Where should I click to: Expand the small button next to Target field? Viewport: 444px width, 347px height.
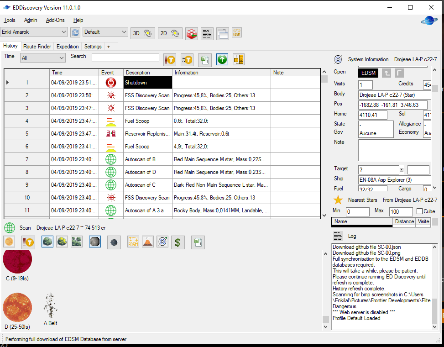tap(402, 170)
